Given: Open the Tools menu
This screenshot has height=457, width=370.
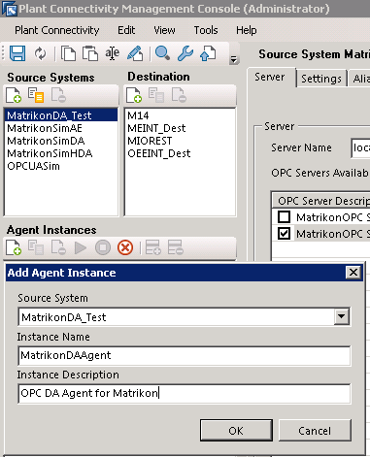Looking at the screenshot, I should coord(206,30).
